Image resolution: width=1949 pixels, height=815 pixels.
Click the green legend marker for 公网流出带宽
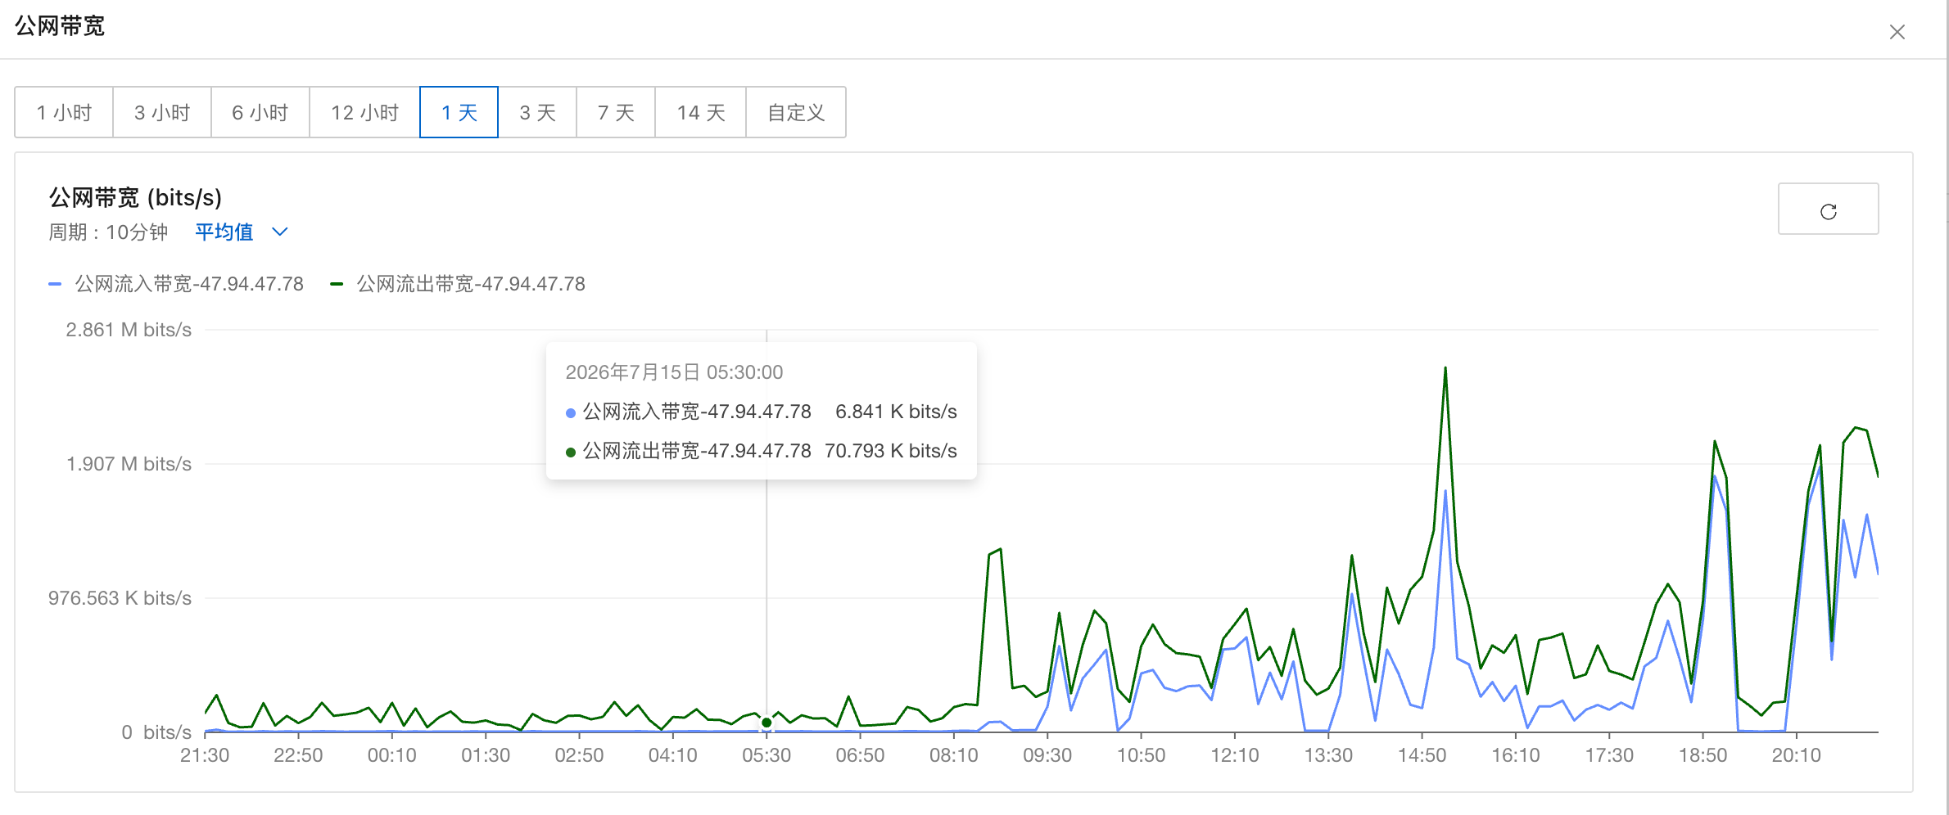click(336, 284)
